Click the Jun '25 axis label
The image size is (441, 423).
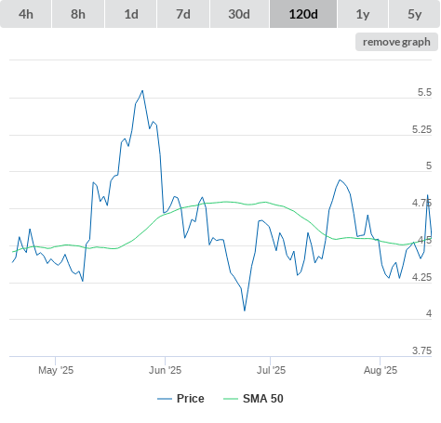point(165,370)
